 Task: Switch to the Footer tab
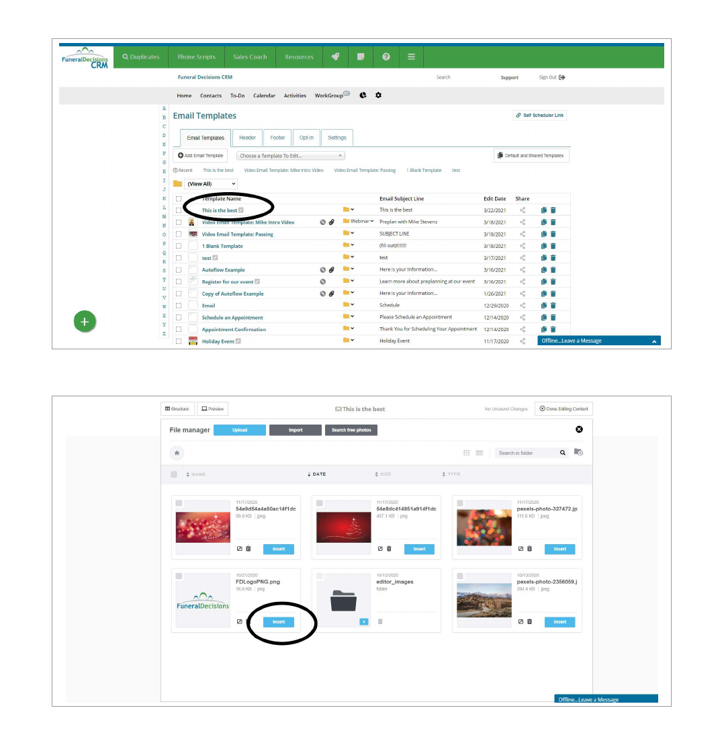(277, 138)
